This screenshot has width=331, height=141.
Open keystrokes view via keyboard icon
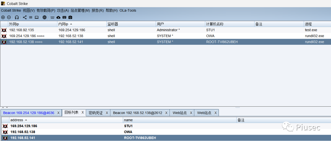tap(64, 17)
